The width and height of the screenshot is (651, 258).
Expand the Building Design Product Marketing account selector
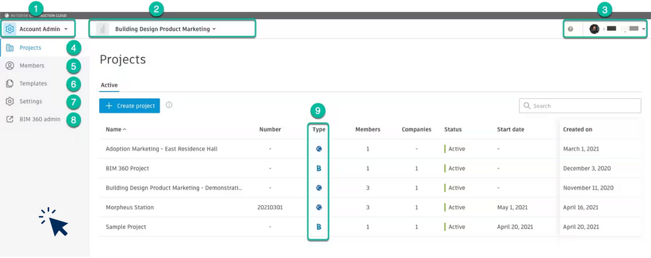166,30
